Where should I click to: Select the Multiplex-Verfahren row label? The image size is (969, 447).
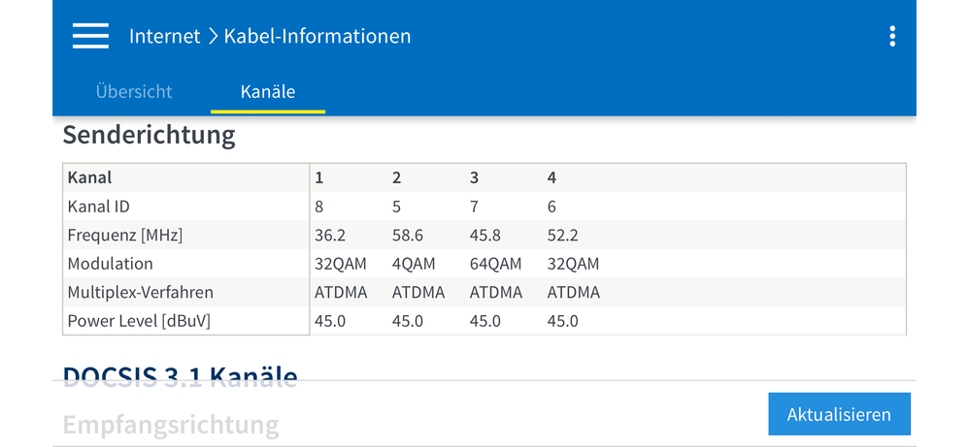click(141, 292)
